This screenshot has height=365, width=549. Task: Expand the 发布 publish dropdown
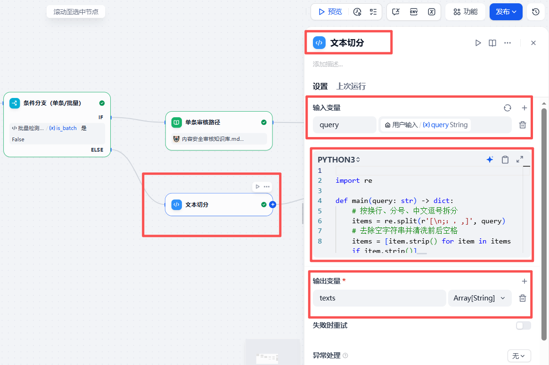point(506,12)
